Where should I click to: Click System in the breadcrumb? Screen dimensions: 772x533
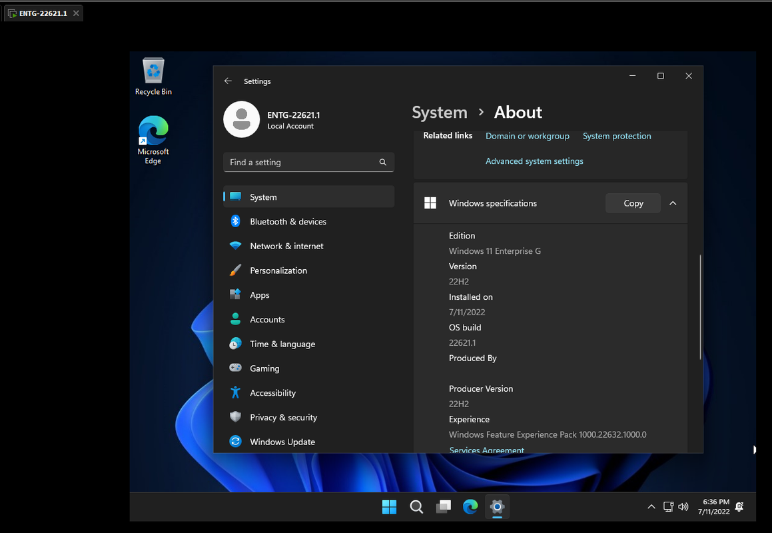[x=439, y=113]
